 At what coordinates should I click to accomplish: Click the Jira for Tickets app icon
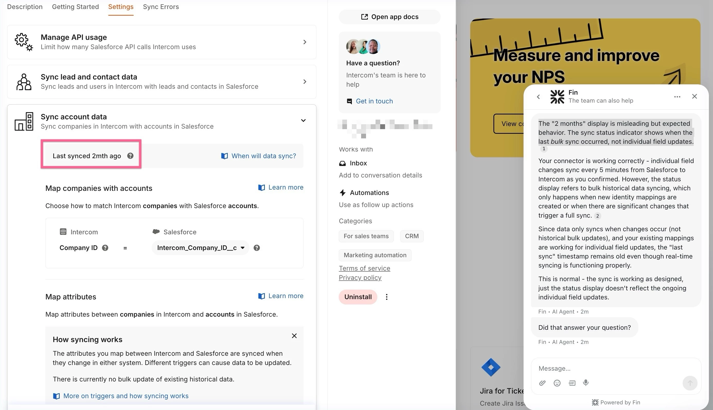(491, 367)
